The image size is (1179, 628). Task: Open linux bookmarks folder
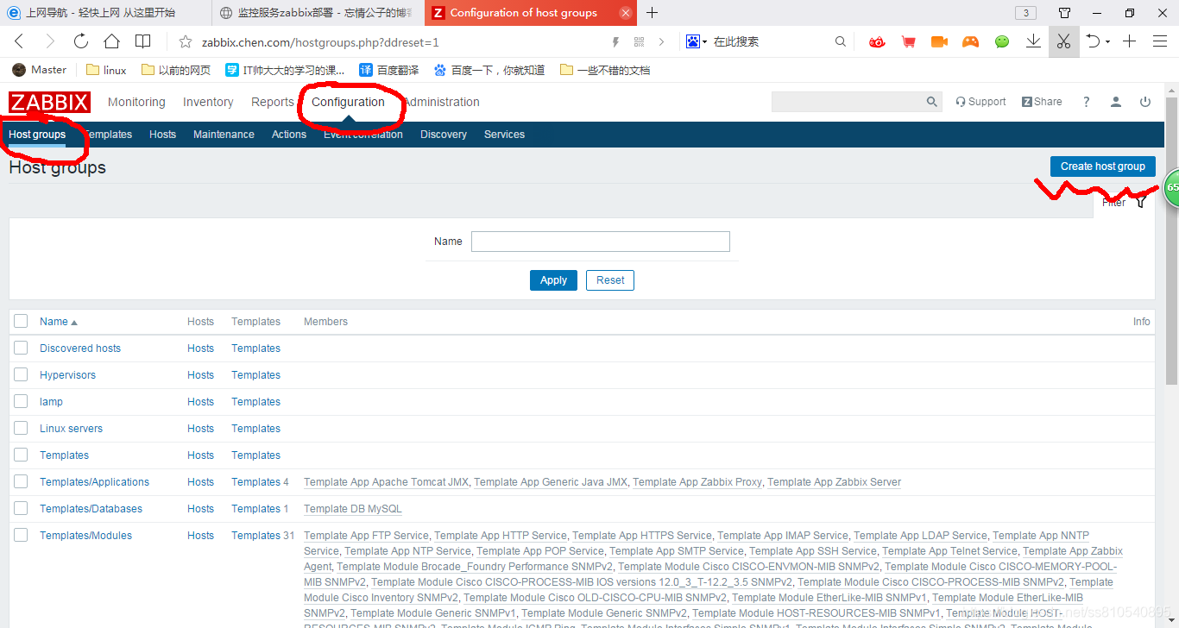pos(106,70)
